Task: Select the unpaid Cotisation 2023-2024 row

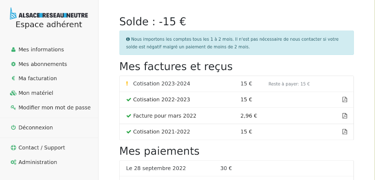Action: [x=237, y=84]
